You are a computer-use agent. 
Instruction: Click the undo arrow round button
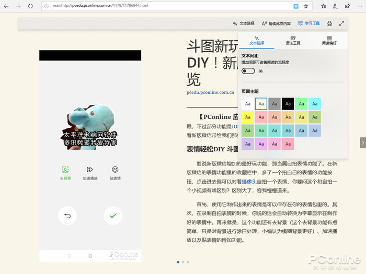point(67,216)
